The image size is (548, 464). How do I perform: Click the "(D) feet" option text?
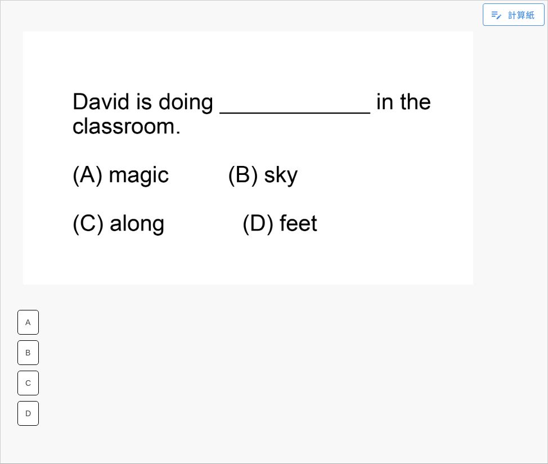point(280,223)
